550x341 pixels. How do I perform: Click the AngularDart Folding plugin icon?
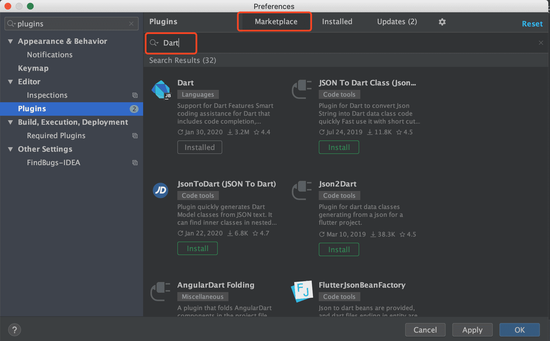(161, 292)
